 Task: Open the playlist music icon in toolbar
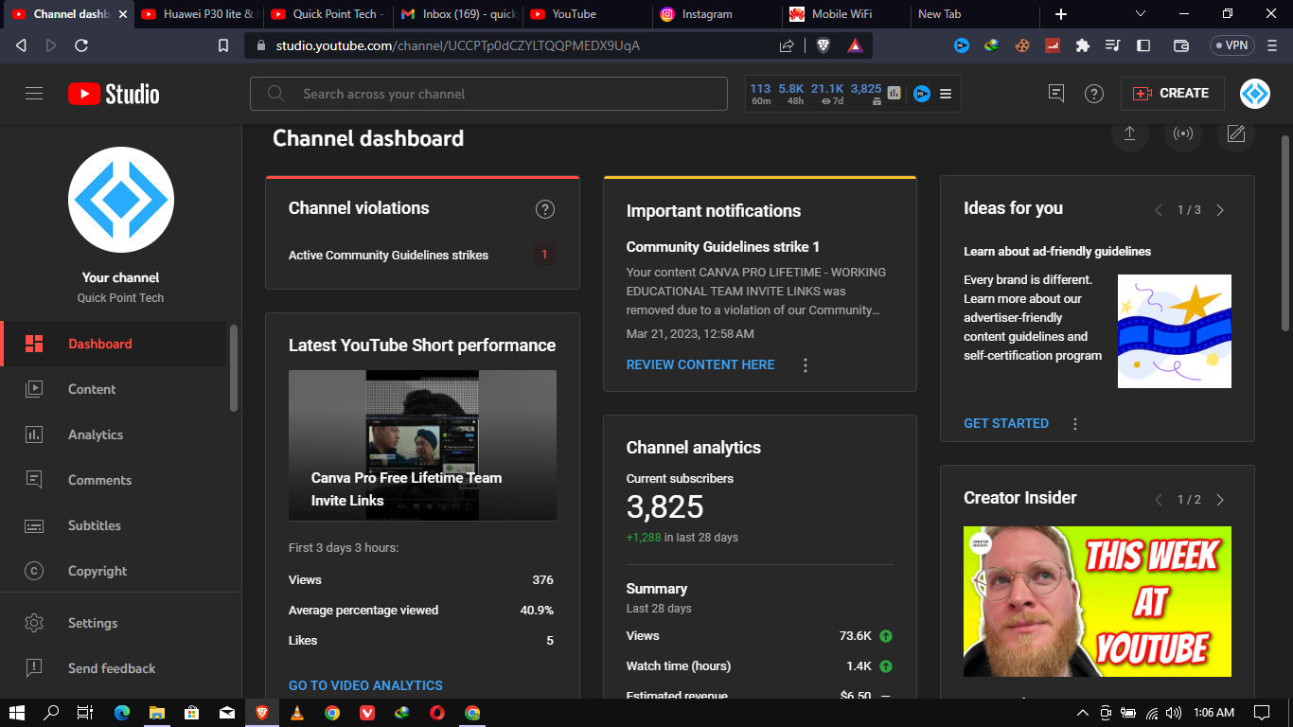coord(1113,45)
